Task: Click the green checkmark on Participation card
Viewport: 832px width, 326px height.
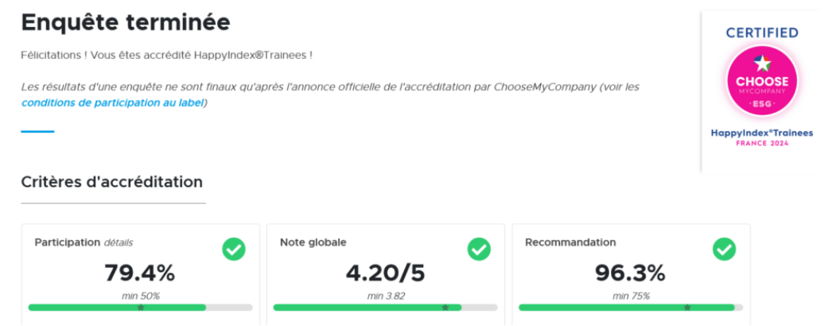Action: pos(234,250)
